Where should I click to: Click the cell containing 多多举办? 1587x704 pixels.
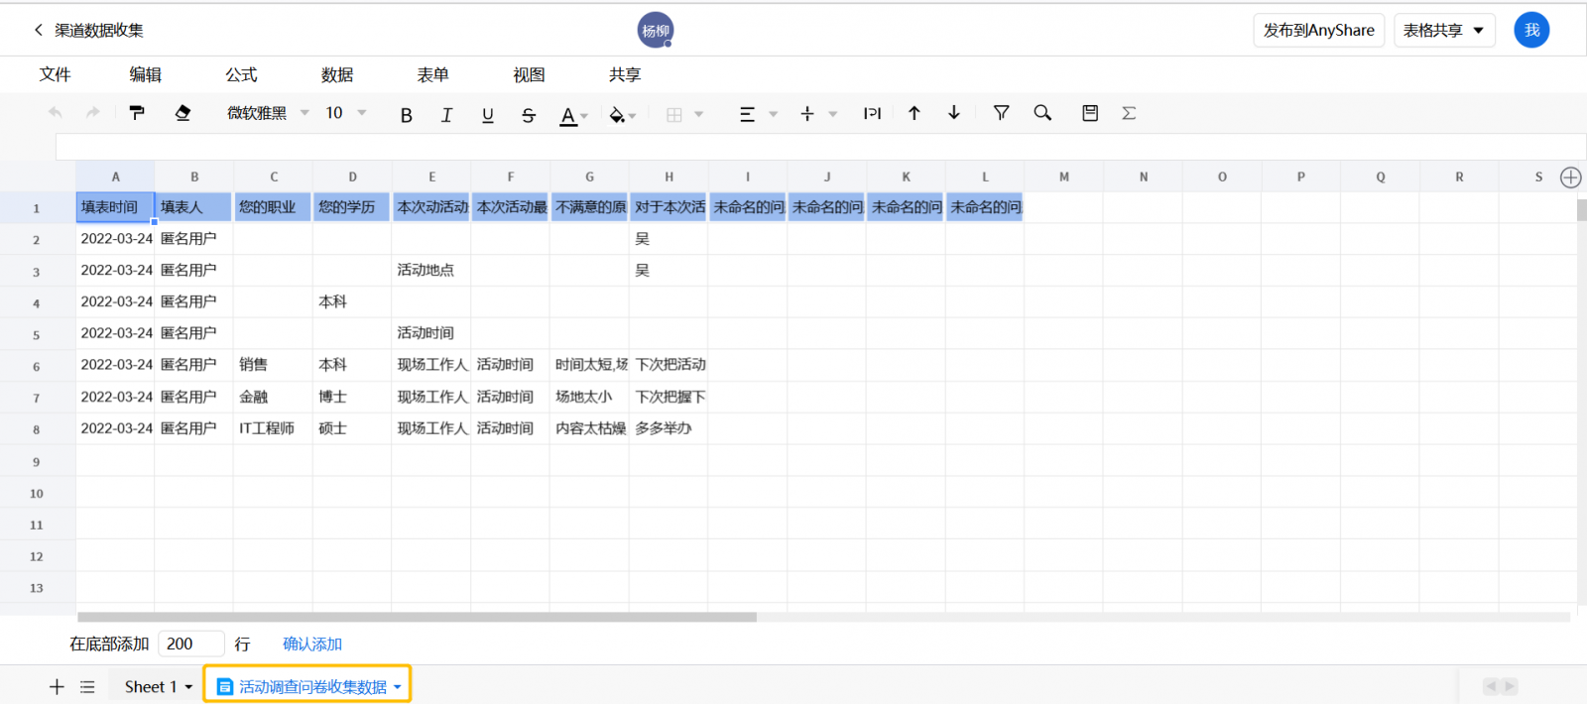[669, 428]
